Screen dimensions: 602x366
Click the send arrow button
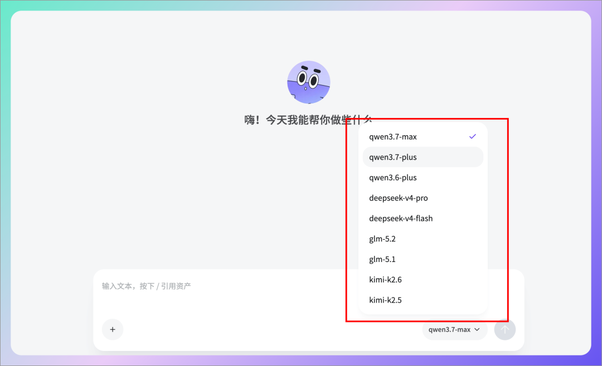[x=504, y=329]
